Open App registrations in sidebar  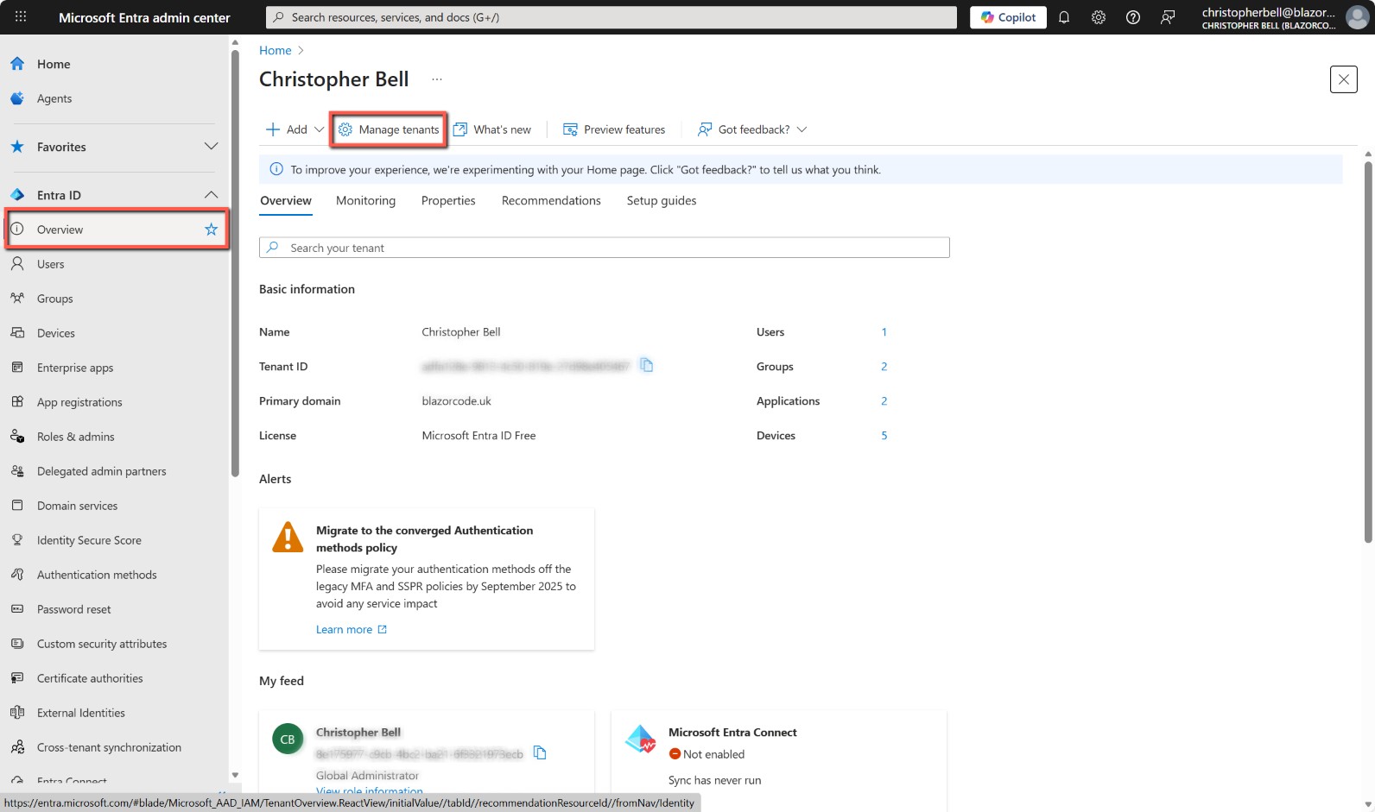[79, 402]
